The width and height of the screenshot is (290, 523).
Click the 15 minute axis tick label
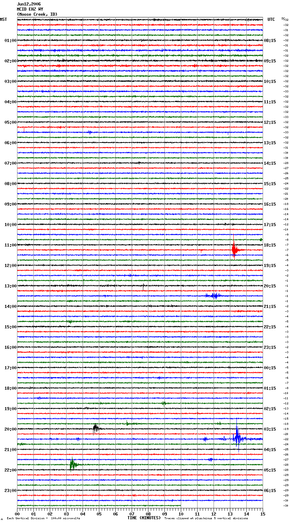(x=263, y=514)
